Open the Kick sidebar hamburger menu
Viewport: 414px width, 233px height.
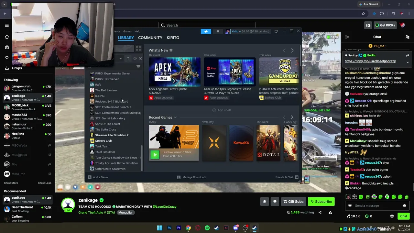point(7,25)
